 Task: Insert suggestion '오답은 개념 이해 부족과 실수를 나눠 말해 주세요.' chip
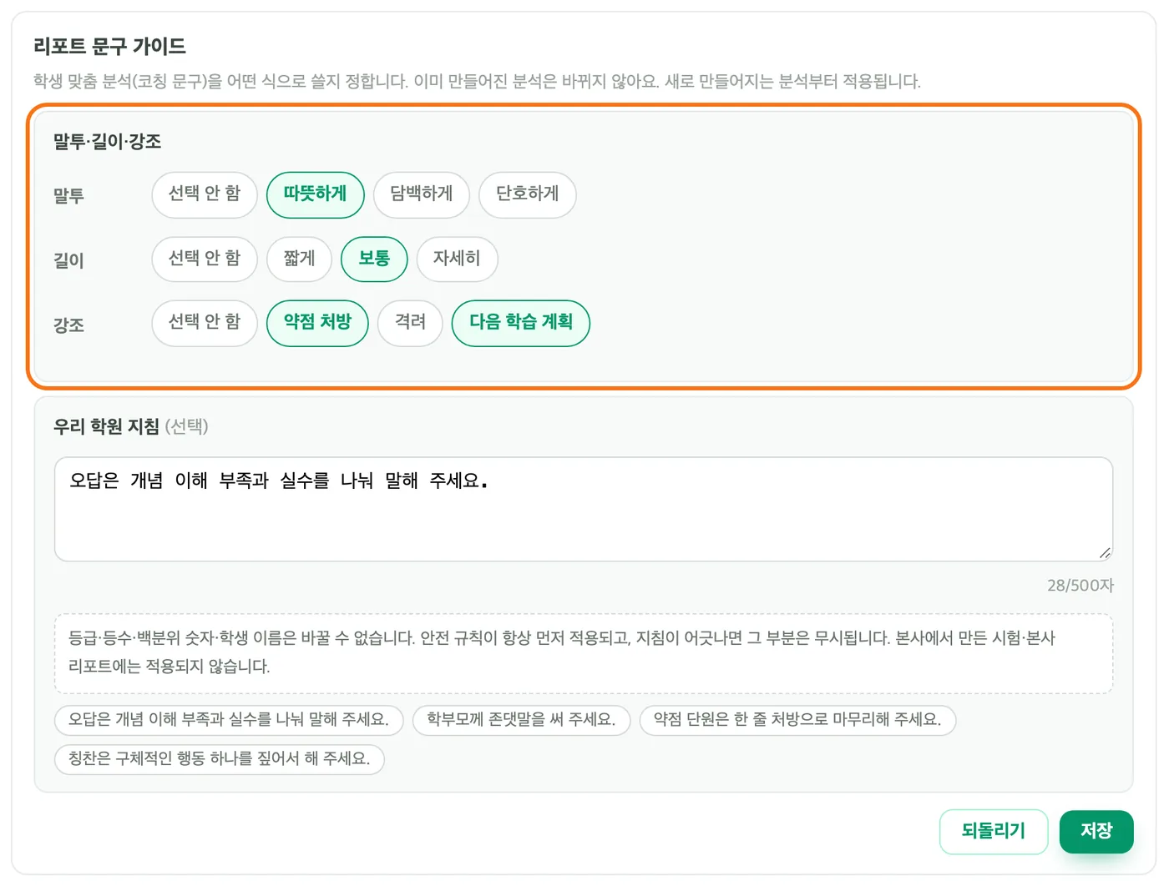pos(229,720)
